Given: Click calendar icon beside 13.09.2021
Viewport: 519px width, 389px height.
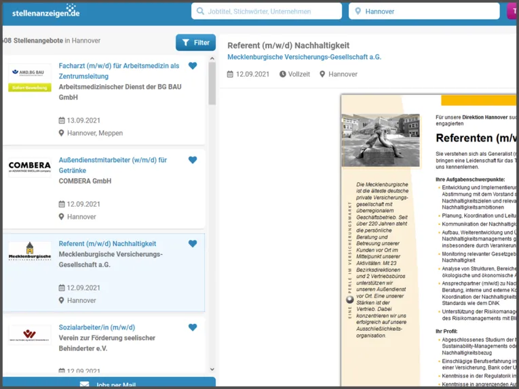Looking at the screenshot, I should click(x=62, y=121).
